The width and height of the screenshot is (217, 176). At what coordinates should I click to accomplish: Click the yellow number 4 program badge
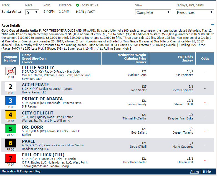click(x=11, y=115)
